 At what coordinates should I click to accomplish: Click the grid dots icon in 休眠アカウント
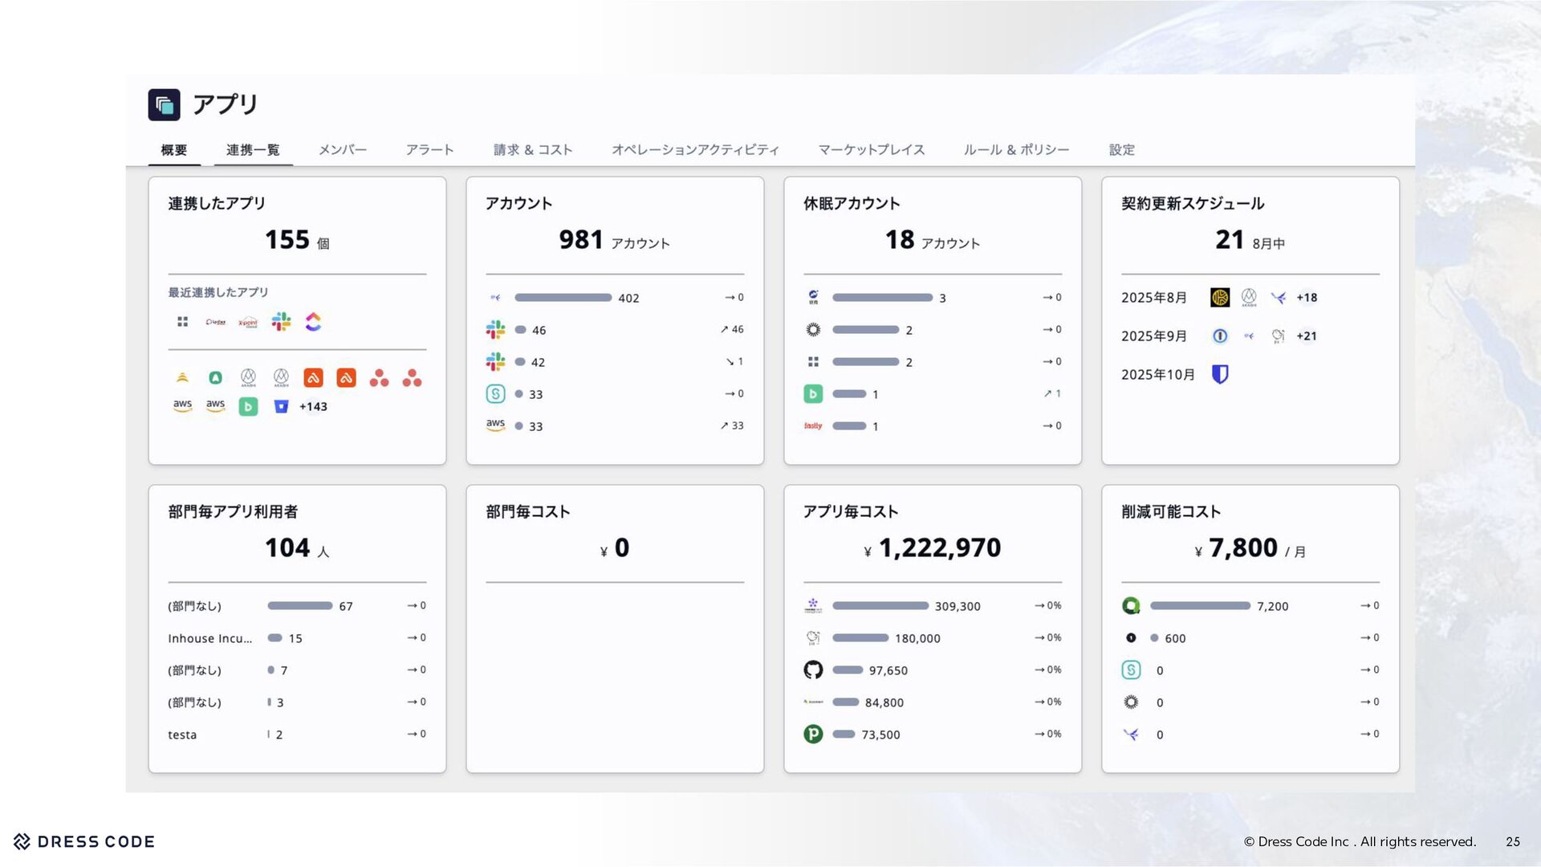pyautogui.click(x=813, y=362)
